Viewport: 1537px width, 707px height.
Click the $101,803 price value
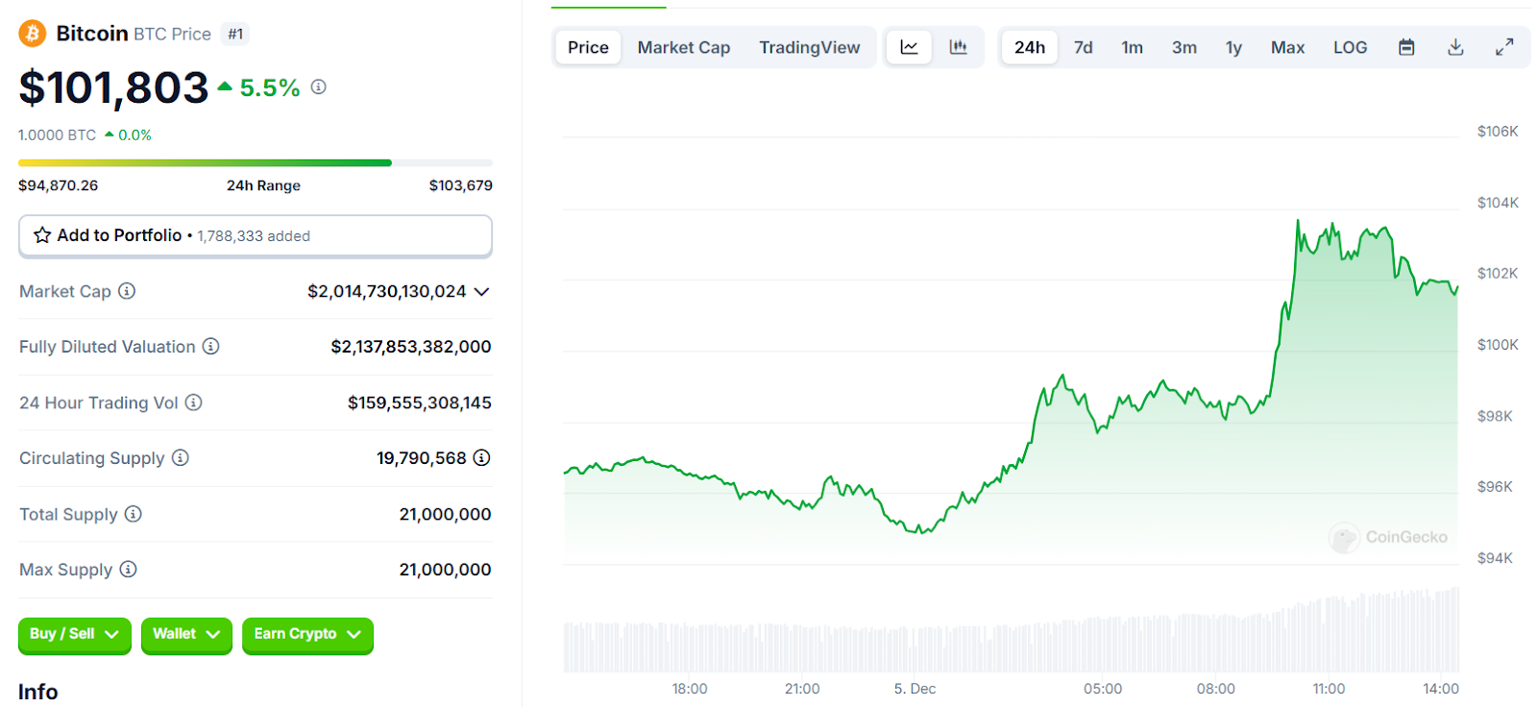click(x=113, y=87)
